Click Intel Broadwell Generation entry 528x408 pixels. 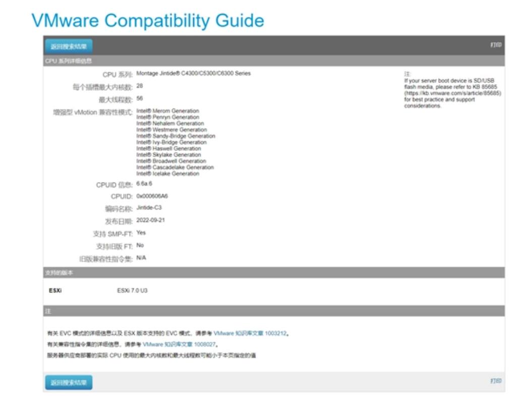coord(171,161)
